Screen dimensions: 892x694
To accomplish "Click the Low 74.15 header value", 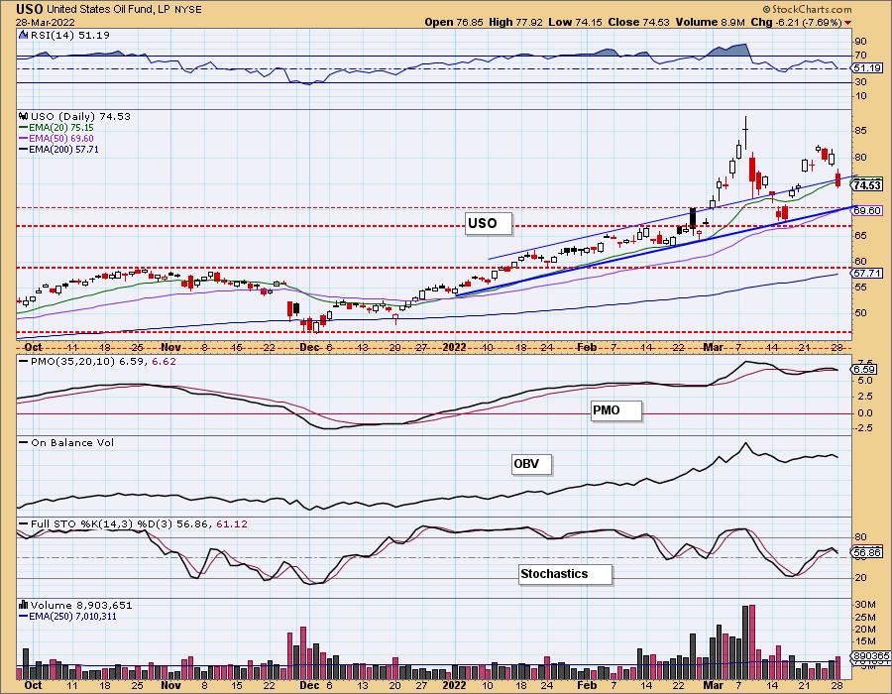I will click(576, 22).
